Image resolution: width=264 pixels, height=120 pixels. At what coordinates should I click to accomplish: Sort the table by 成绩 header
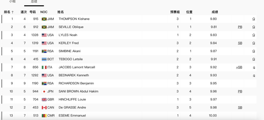[215, 12]
